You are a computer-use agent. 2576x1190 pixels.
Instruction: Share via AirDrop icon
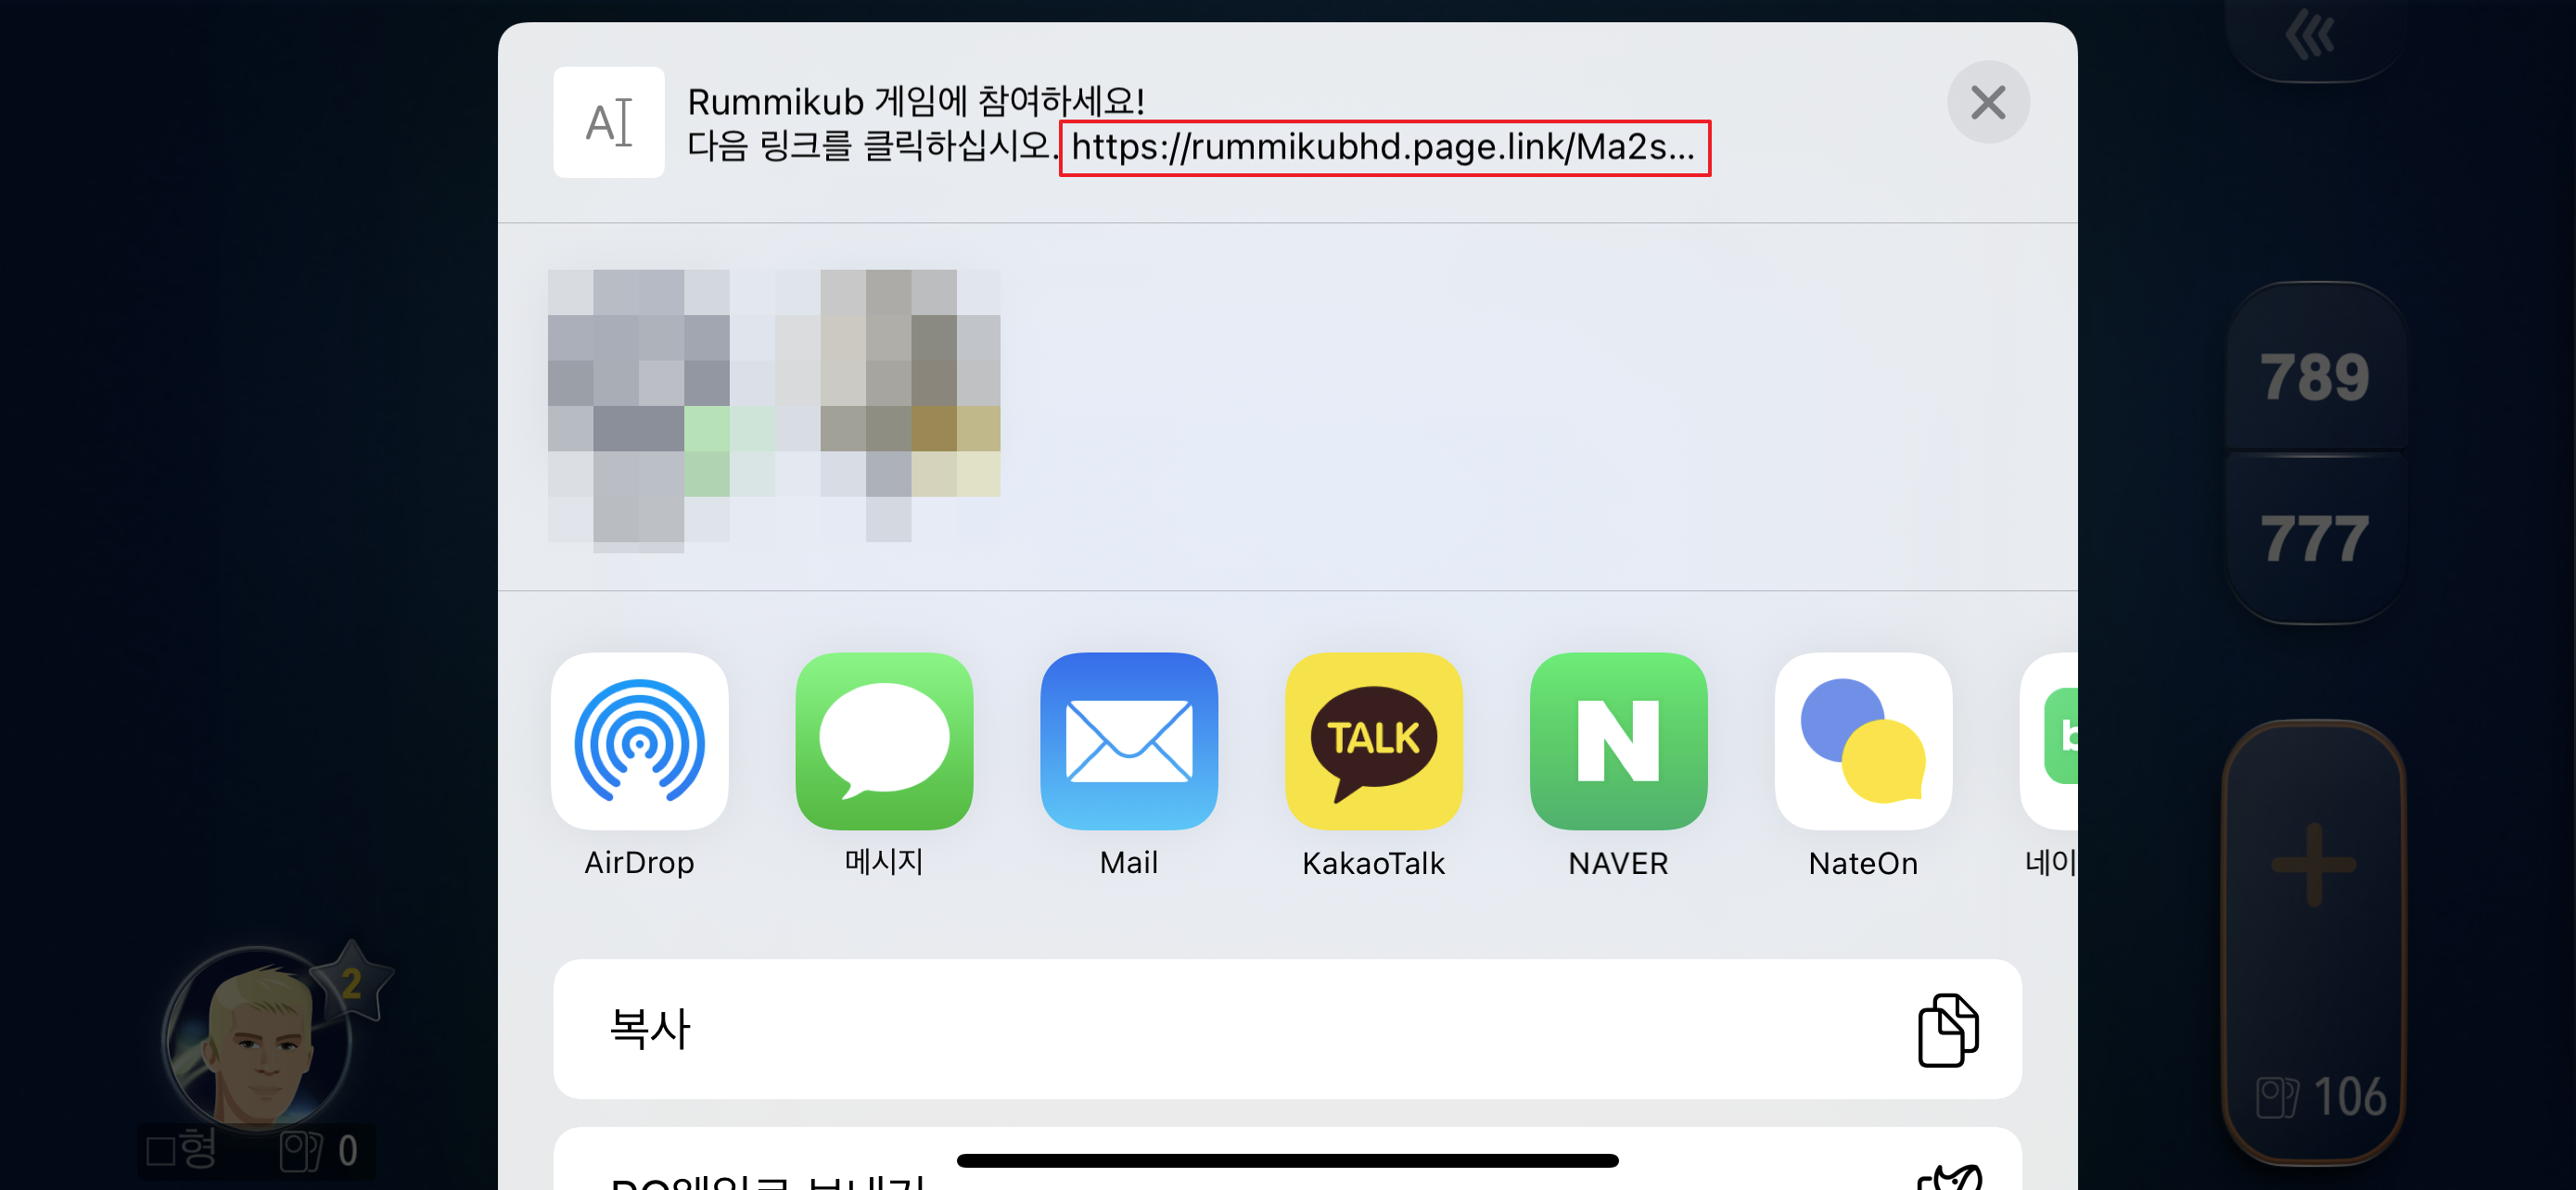tap(639, 741)
